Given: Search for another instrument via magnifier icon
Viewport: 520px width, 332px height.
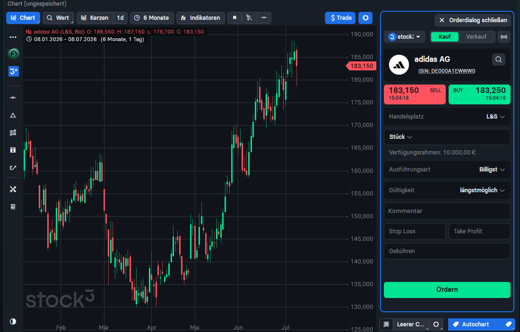Looking at the screenshot, I should (499, 59).
